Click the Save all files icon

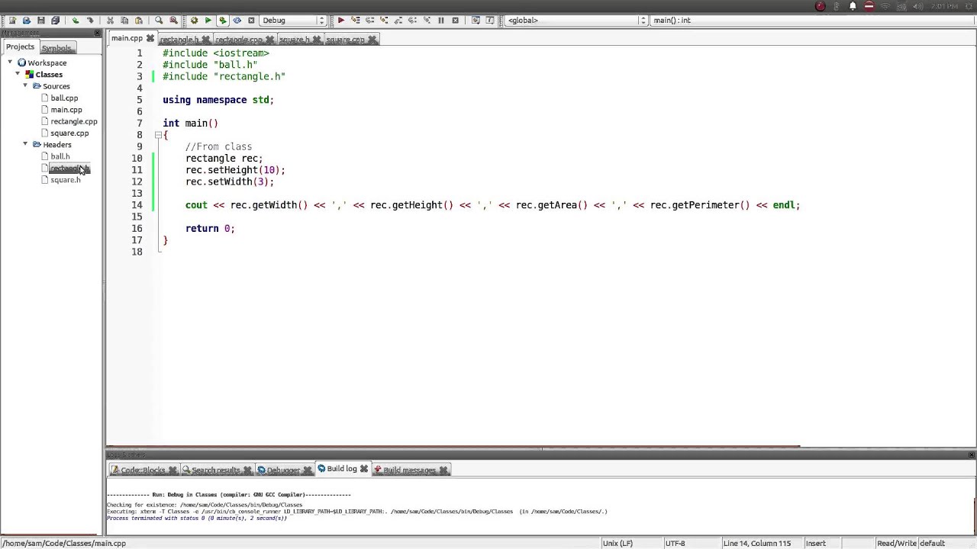[55, 21]
